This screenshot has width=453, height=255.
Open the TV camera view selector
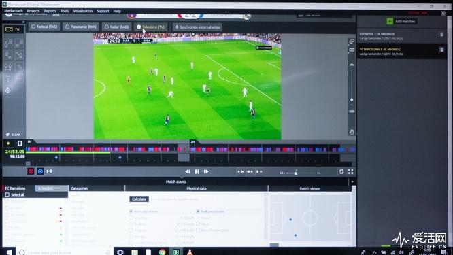pyautogui.click(x=13, y=29)
